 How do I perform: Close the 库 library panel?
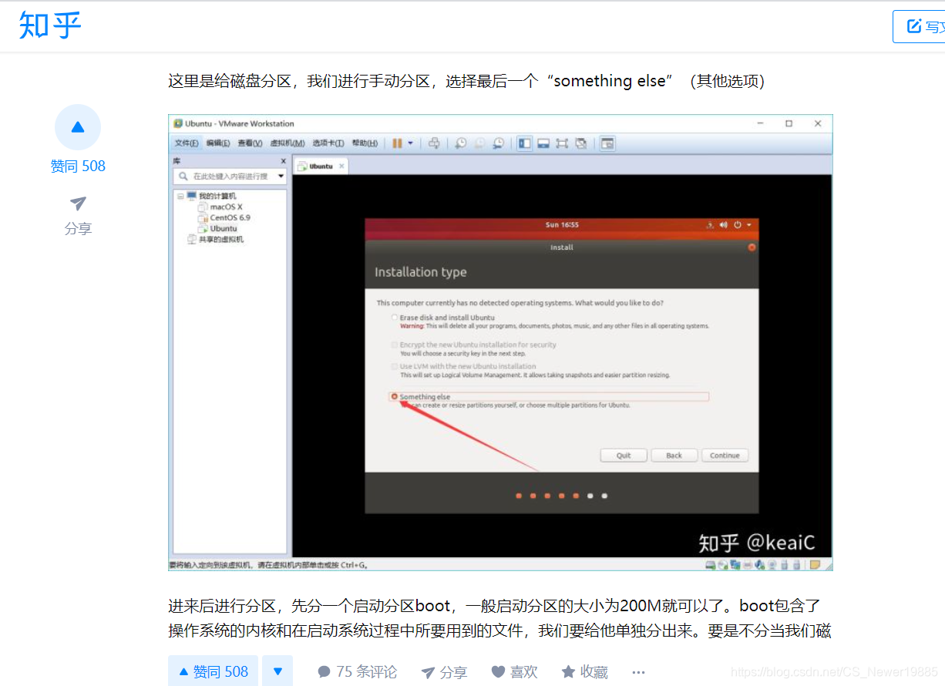[x=283, y=162]
